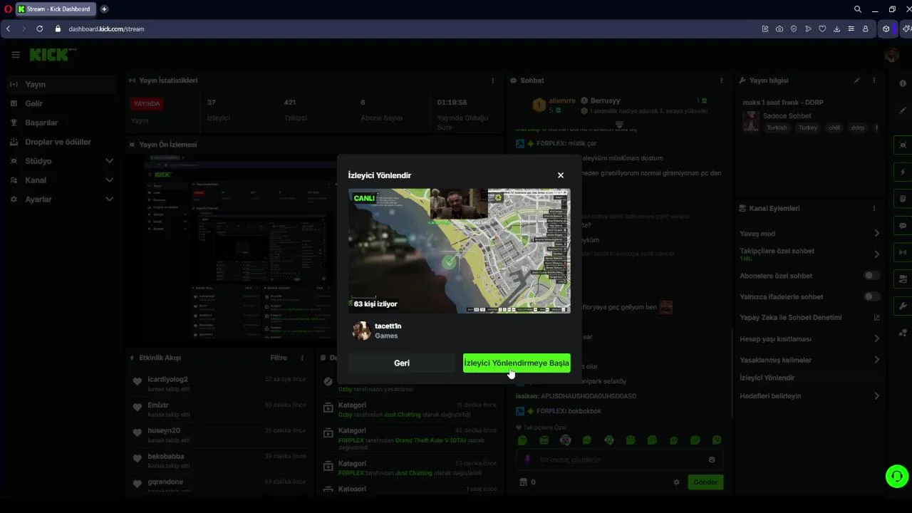Click the address bar URL
This screenshot has width=912, height=513.
107,28
